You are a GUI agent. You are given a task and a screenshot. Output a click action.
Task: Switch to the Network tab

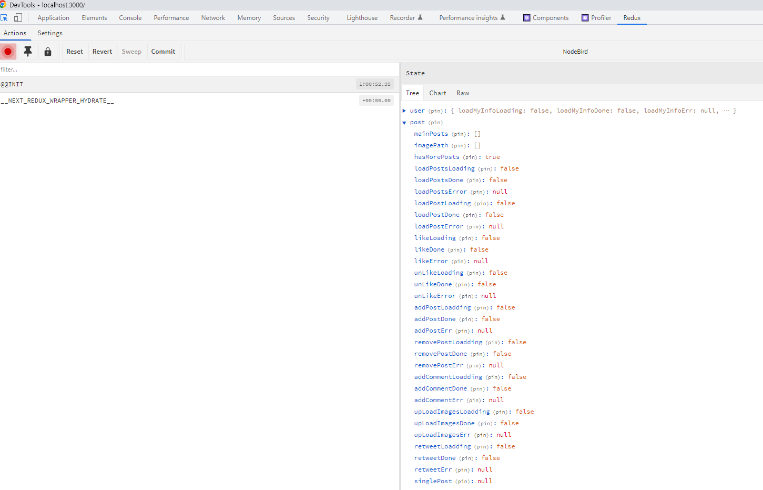(x=213, y=18)
